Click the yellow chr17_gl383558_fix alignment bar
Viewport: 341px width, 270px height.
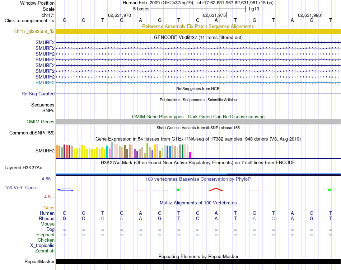tap(198, 31)
